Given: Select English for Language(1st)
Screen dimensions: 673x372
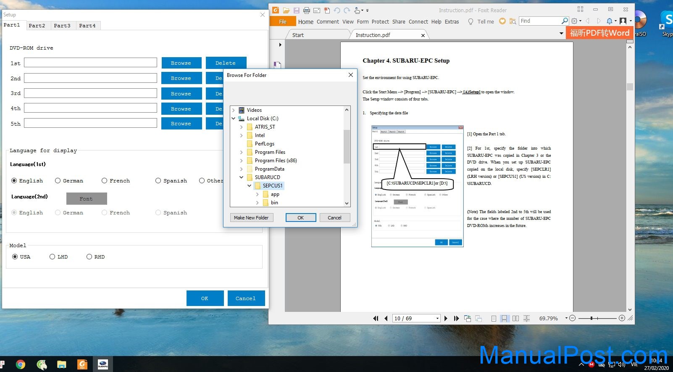Looking at the screenshot, I should coord(14,181).
